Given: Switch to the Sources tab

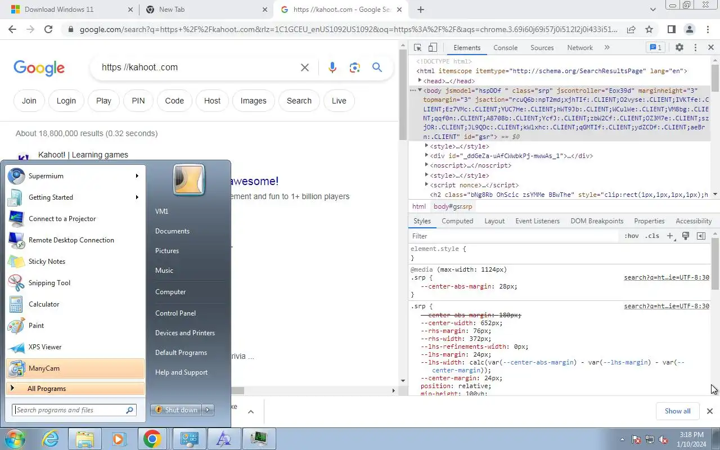Looking at the screenshot, I should 542,48.
